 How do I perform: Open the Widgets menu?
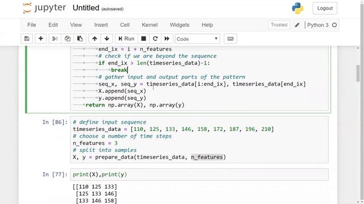(180, 25)
